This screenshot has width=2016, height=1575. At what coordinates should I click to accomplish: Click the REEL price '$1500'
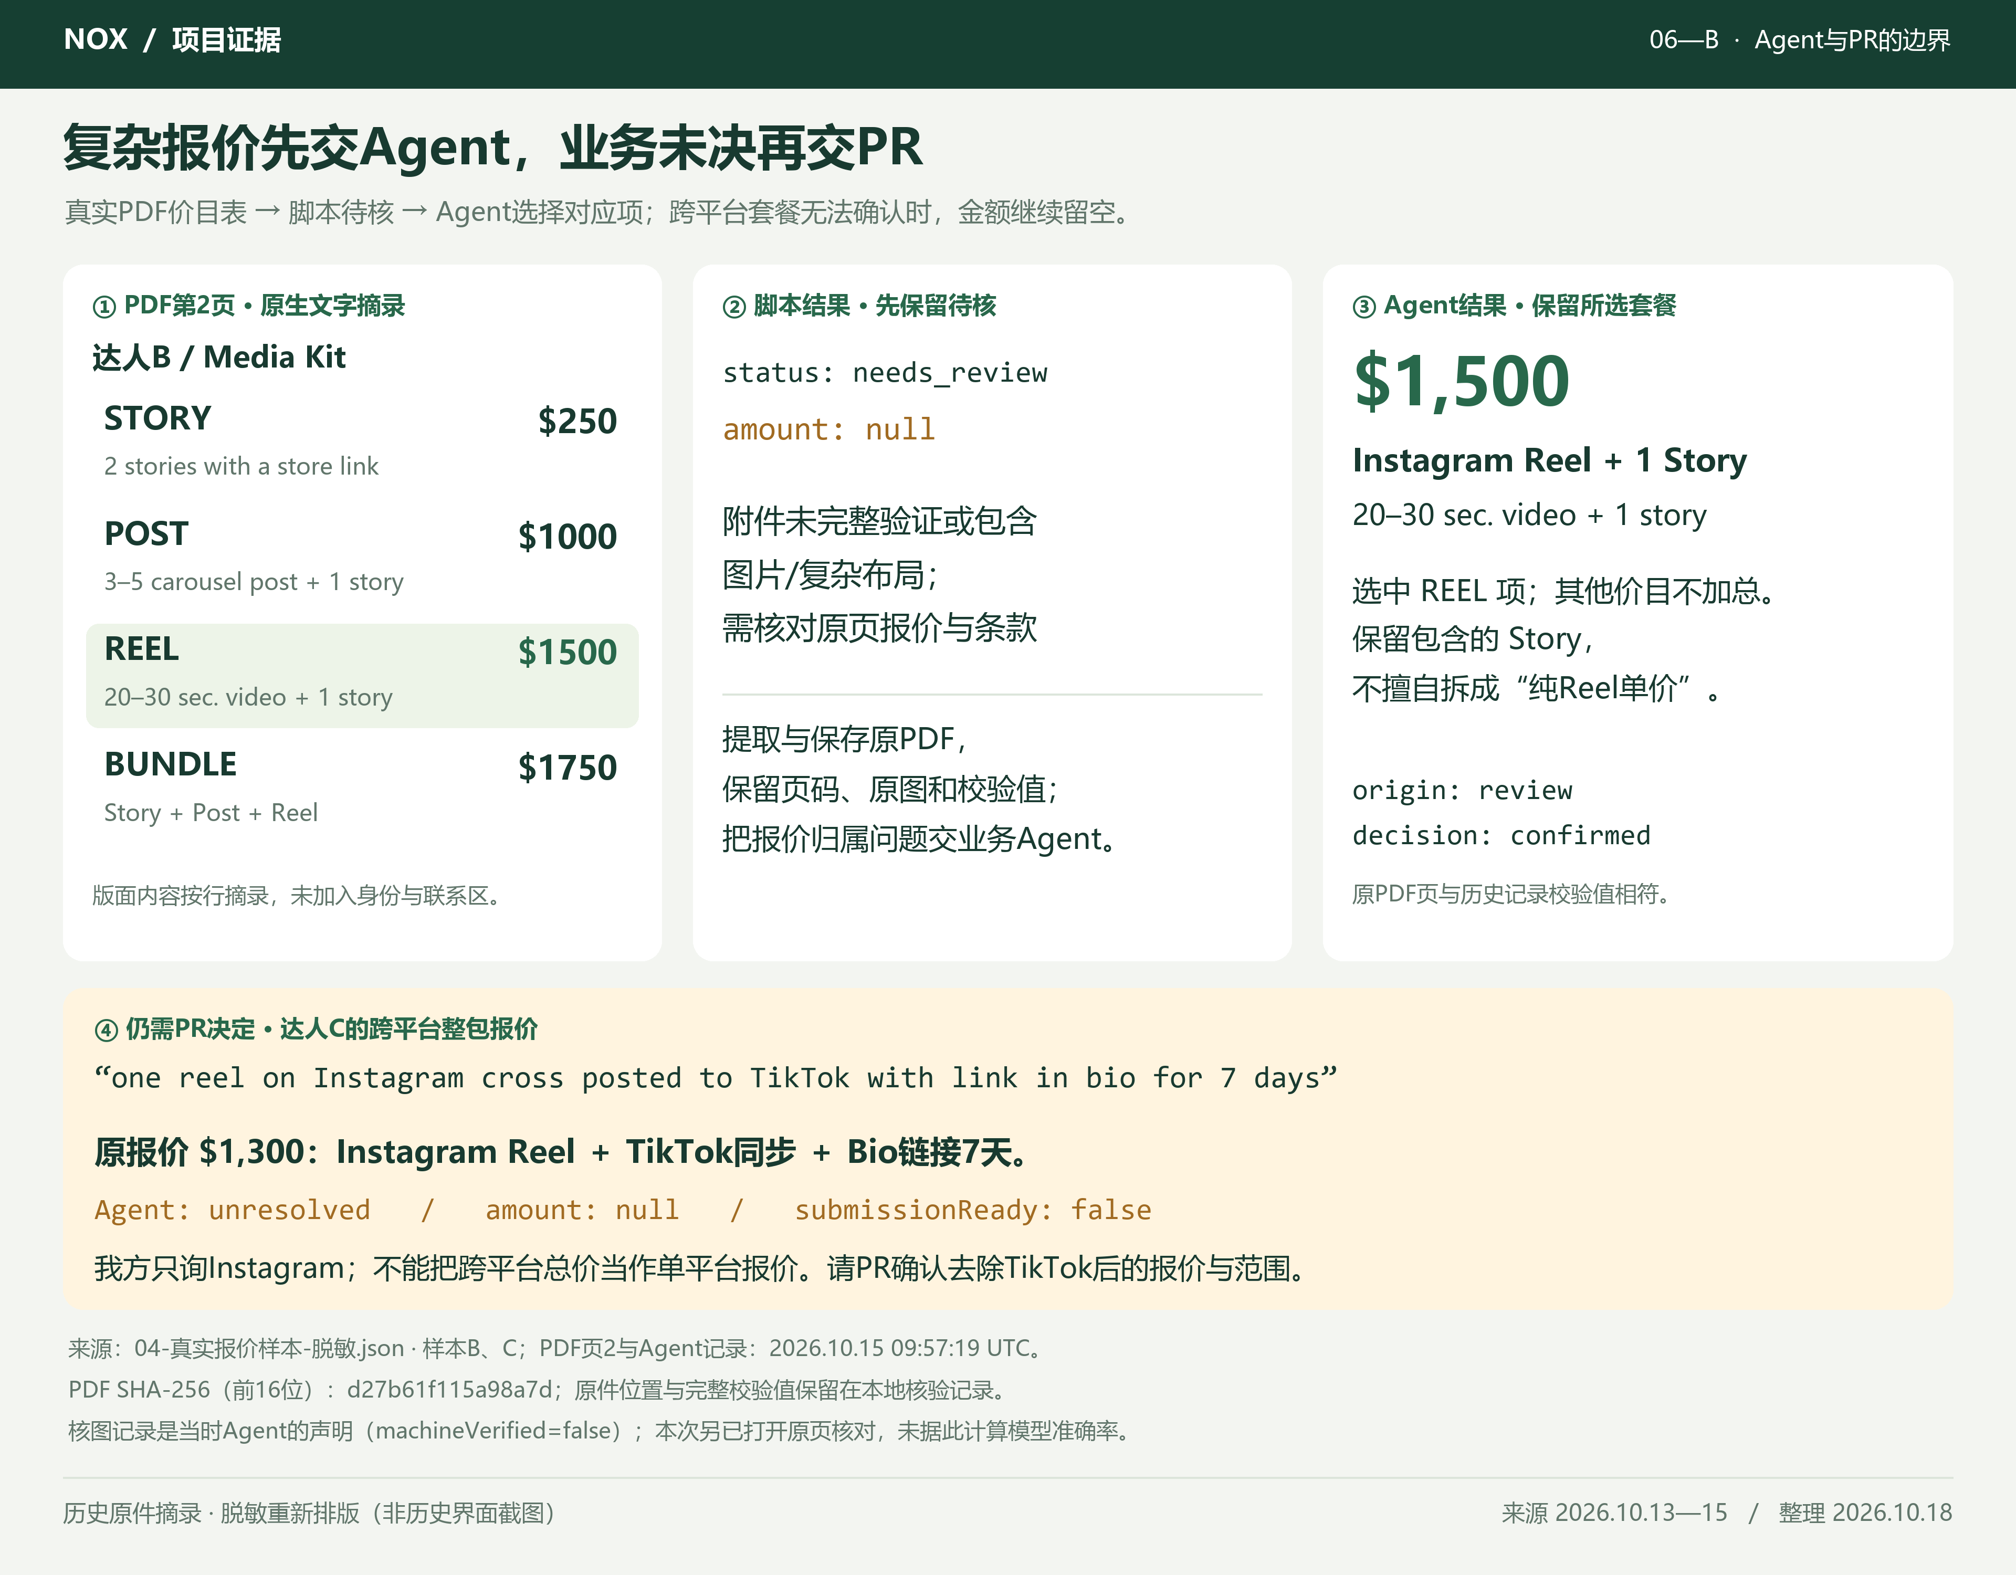click(567, 652)
